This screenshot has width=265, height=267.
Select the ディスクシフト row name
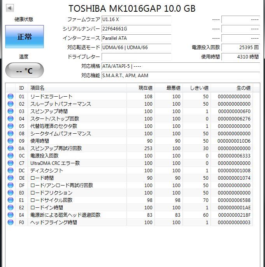click(x=47, y=171)
